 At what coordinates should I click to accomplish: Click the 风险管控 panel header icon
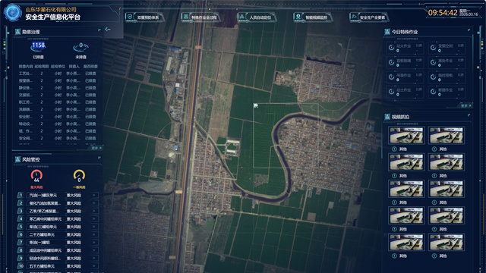click(x=17, y=159)
